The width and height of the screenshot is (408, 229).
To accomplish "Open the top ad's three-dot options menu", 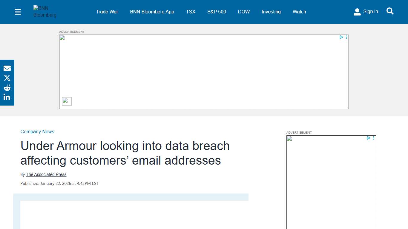I will tap(346, 37).
